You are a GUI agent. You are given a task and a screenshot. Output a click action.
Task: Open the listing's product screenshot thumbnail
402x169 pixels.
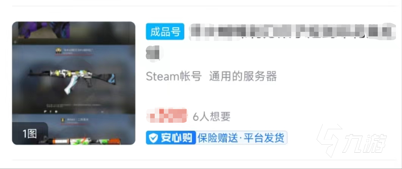(x=74, y=83)
